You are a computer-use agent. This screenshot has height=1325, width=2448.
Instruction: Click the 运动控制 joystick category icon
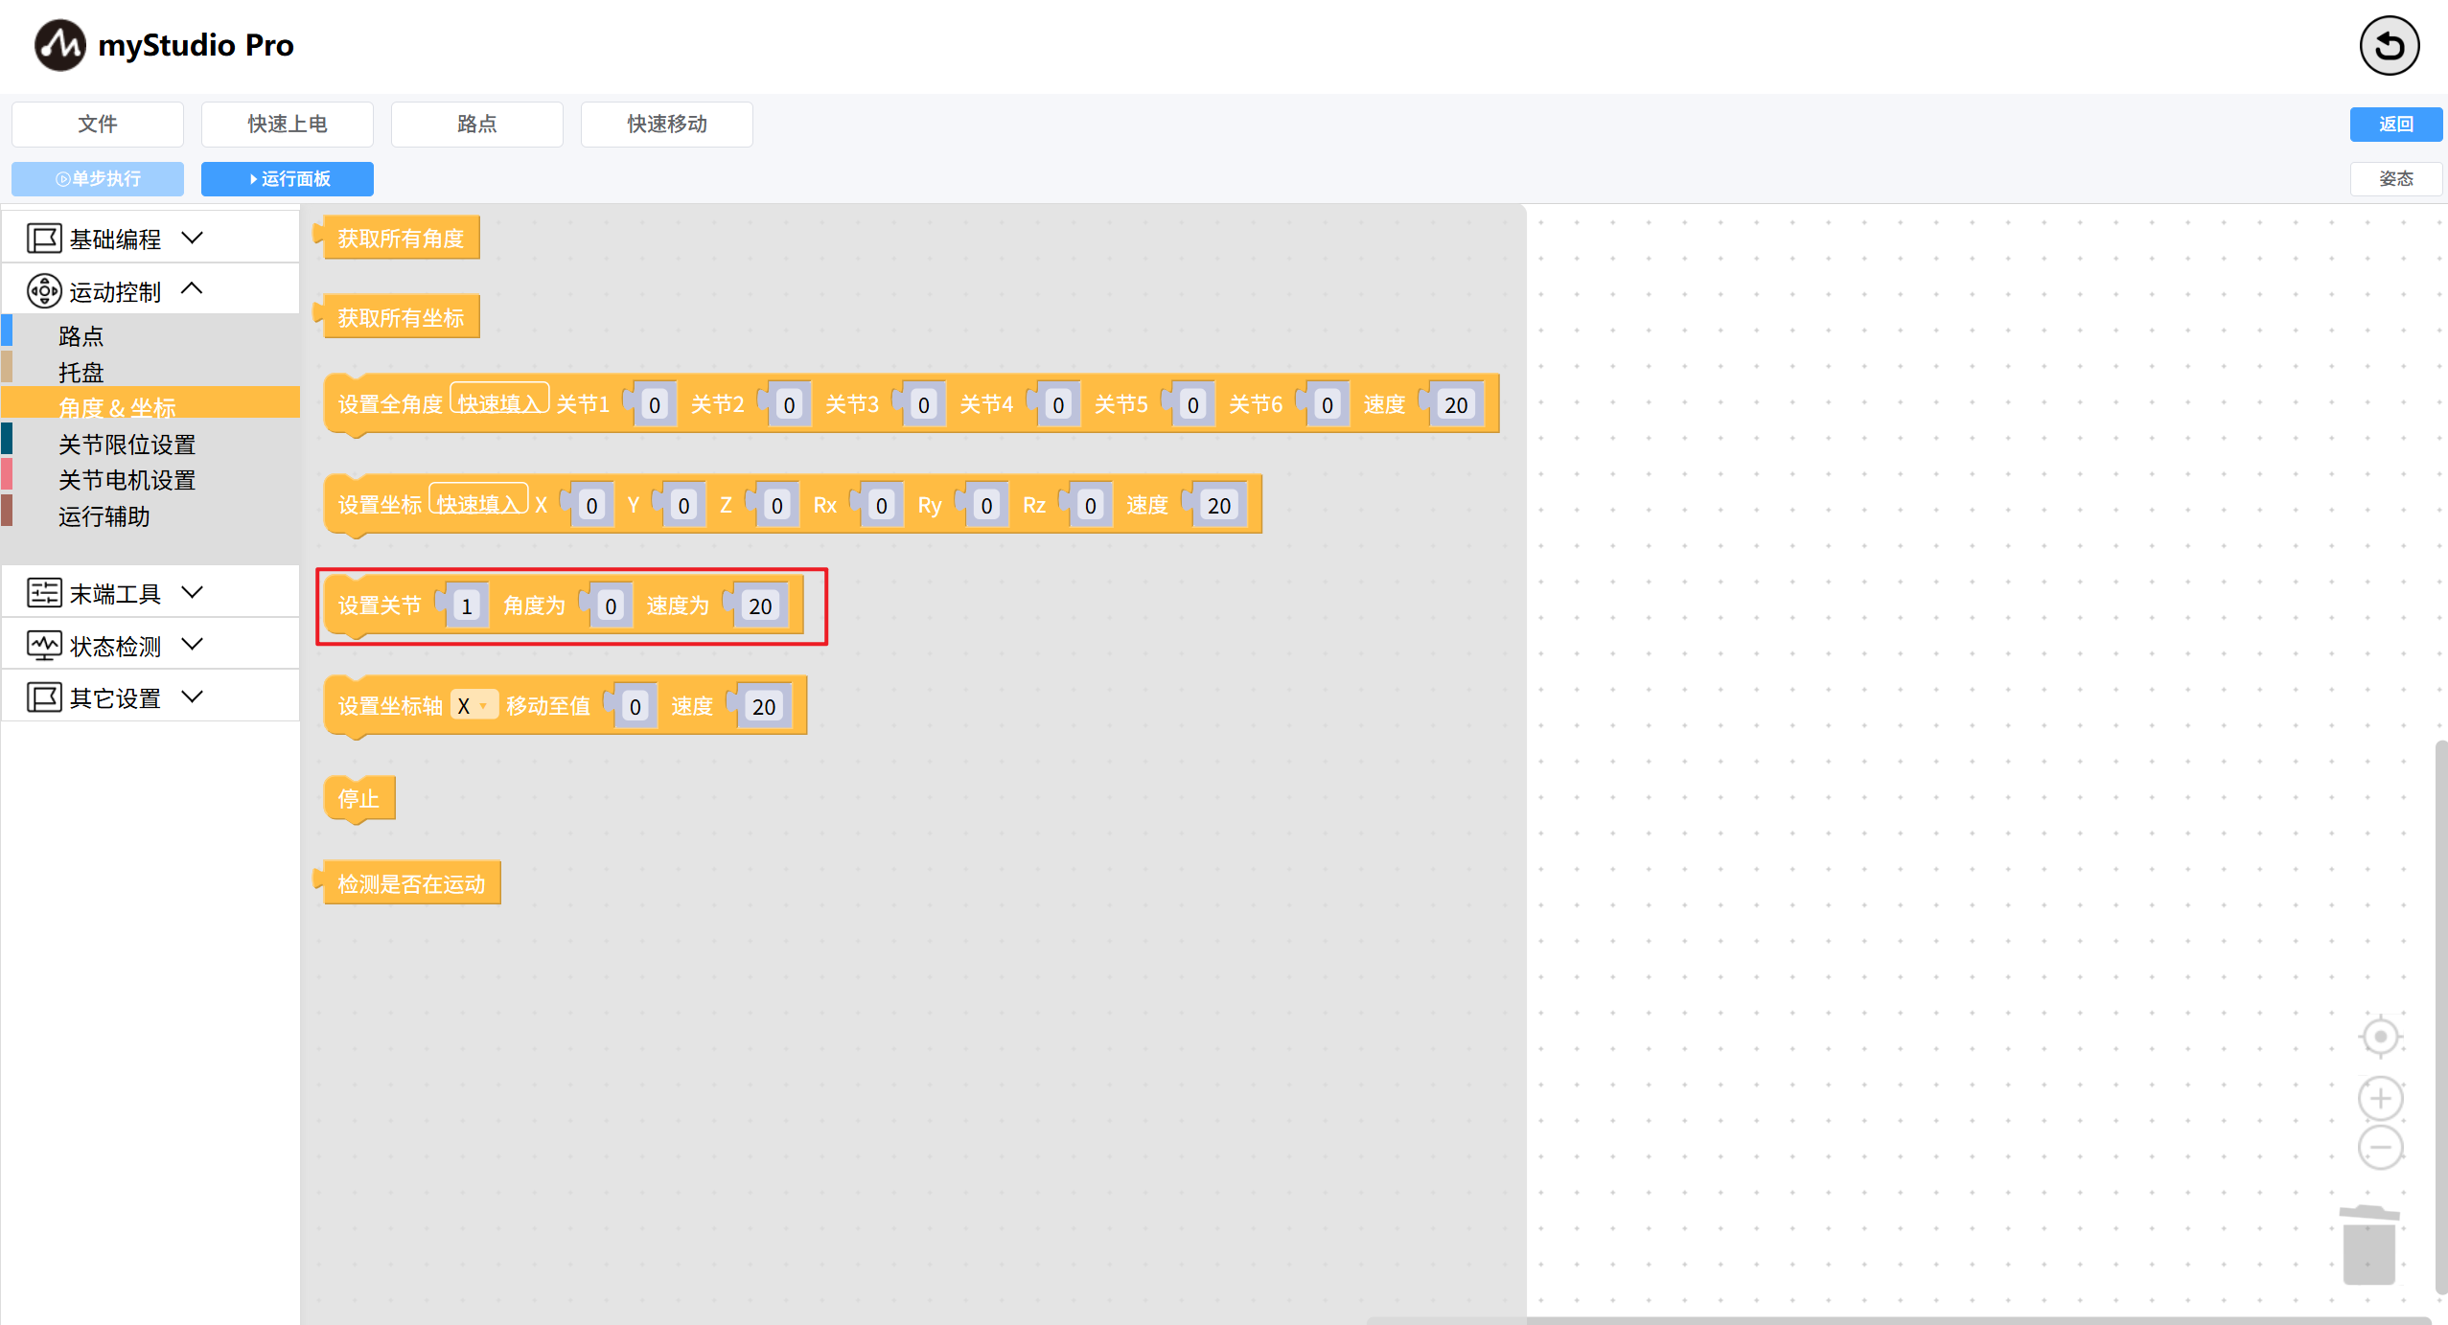coord(44,290)
